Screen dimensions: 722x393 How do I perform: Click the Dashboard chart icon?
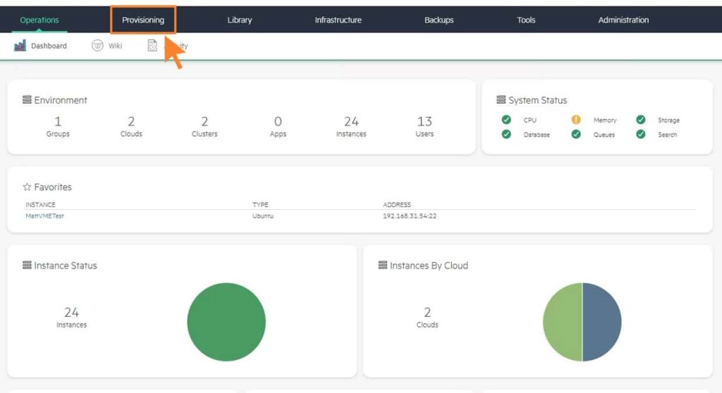click(x=20, y=46)
